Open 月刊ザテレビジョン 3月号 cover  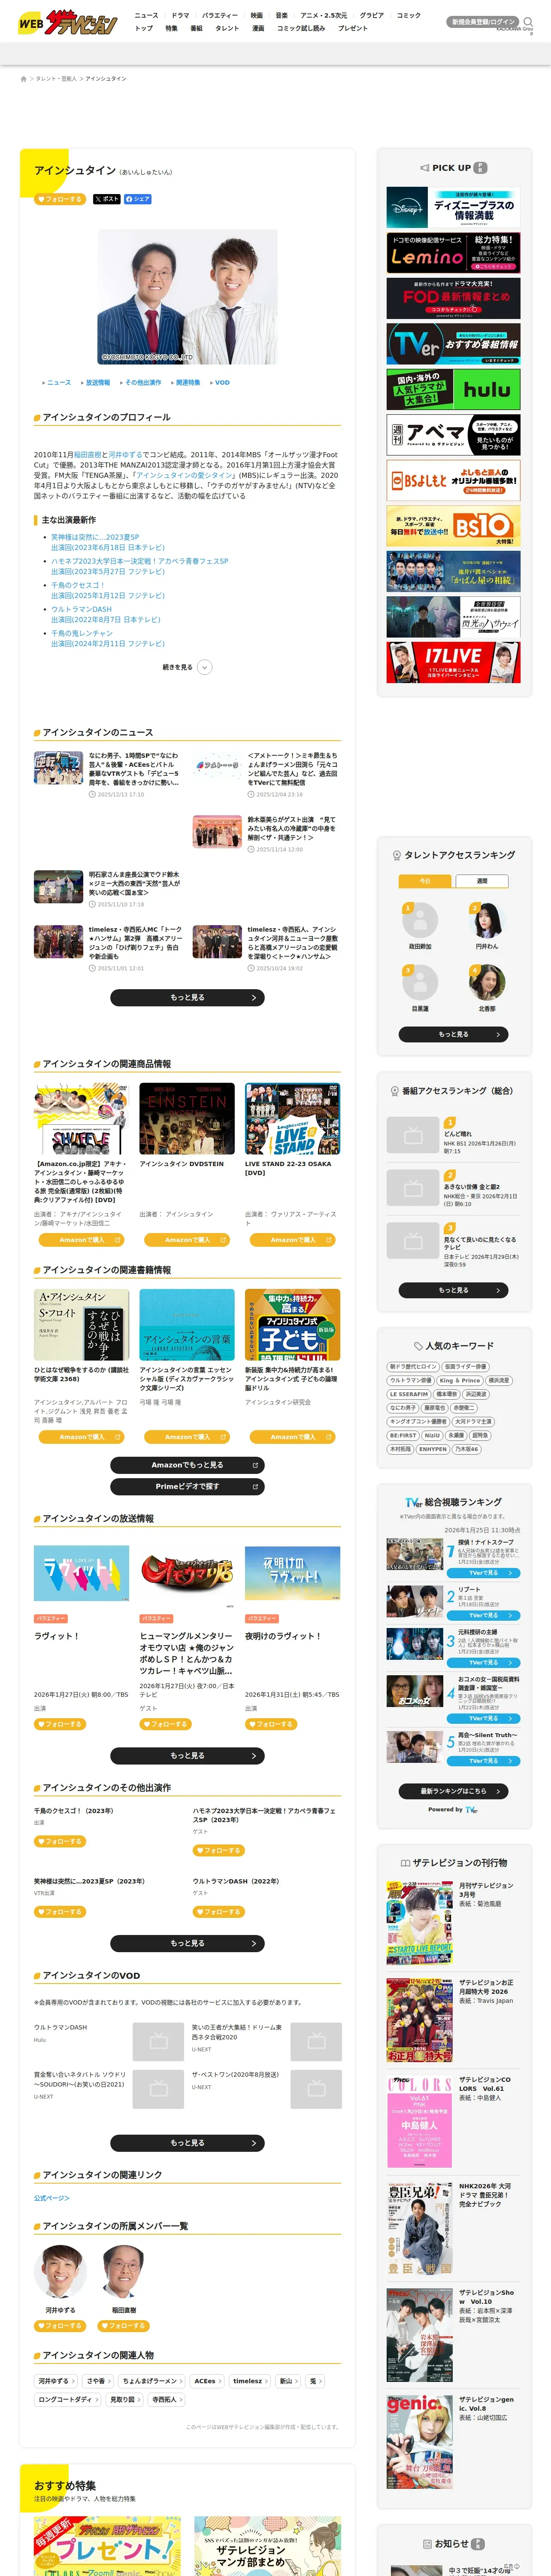tap(420, 1922)
